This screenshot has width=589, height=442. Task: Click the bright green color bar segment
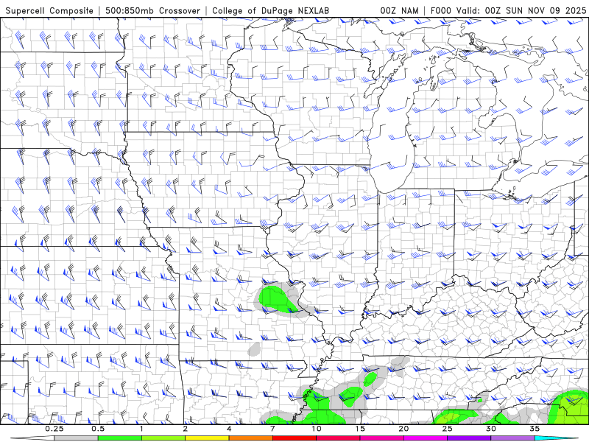(x=119, y=438)
